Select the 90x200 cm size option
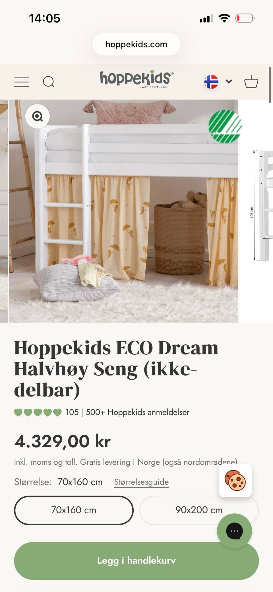The image size is (273, 592). click(x=199, y=510)
